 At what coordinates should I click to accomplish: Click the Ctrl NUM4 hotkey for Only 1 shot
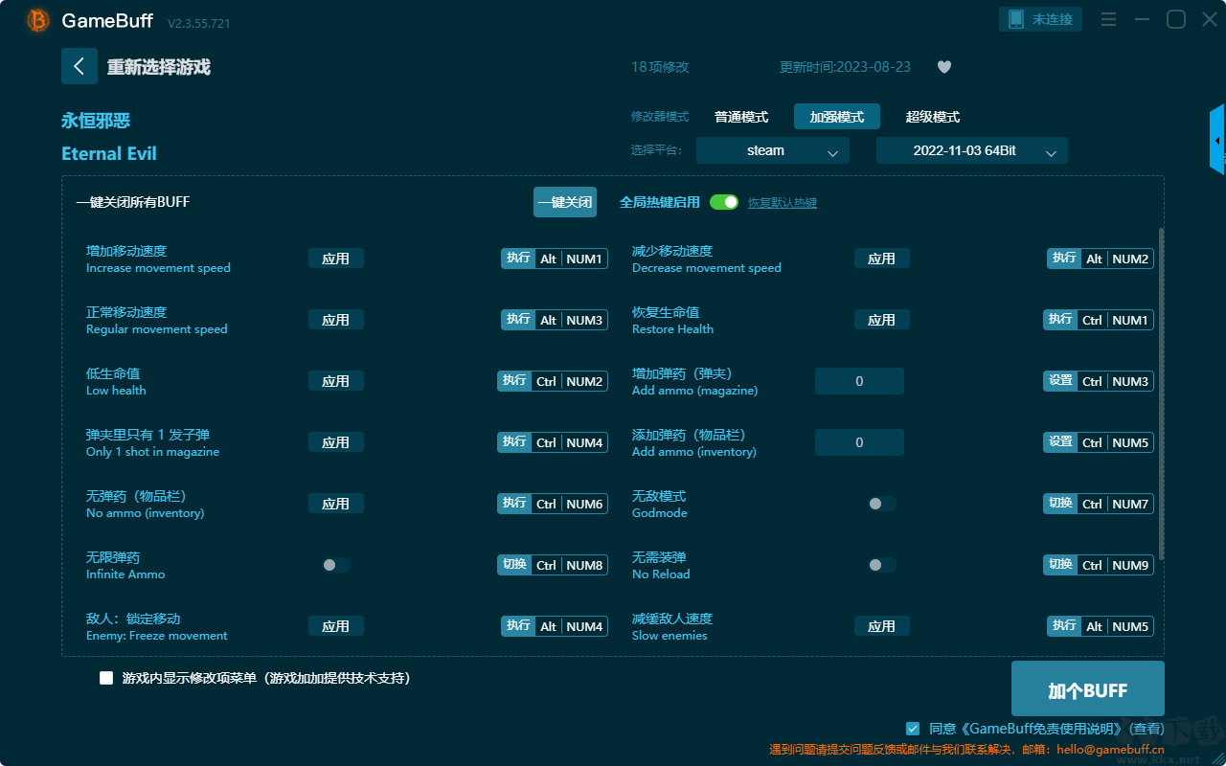pyautogui.click(x=553, y=442)
